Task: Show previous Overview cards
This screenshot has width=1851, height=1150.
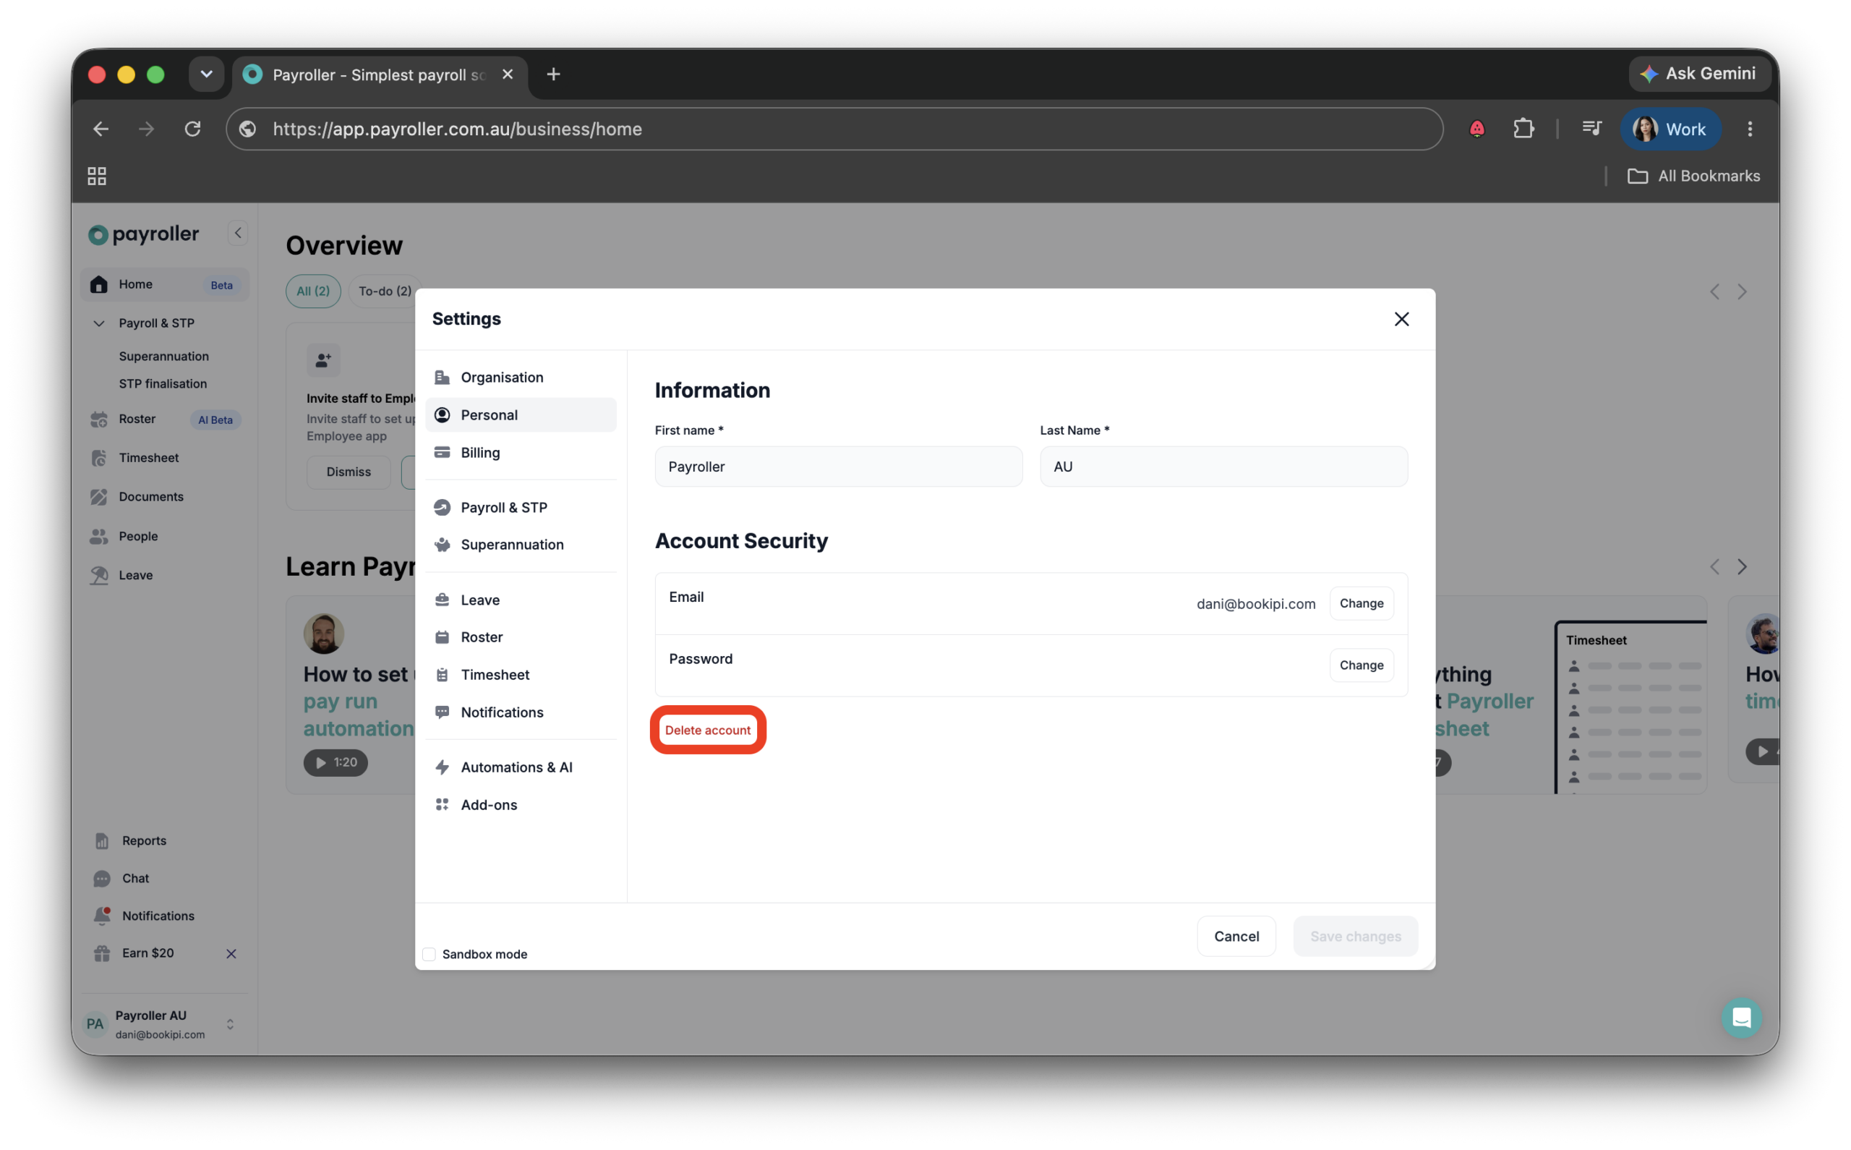Action: 1715,292
